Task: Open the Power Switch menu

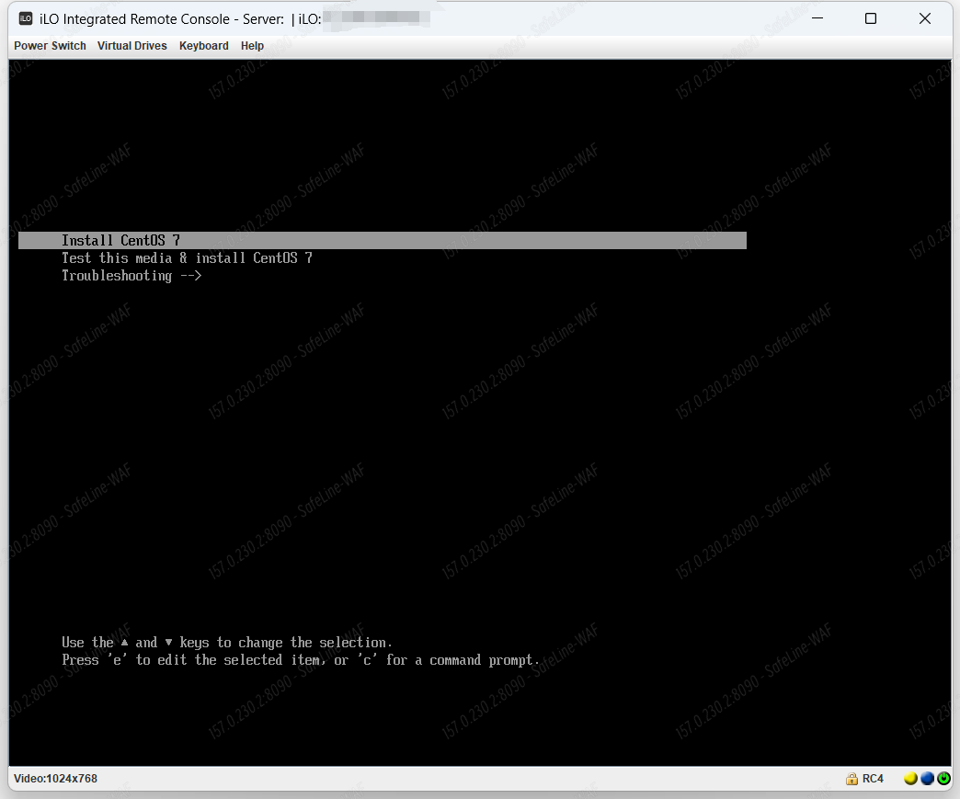Action: (50, 46)
